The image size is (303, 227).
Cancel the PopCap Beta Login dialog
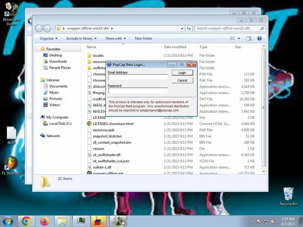(182, 80)
